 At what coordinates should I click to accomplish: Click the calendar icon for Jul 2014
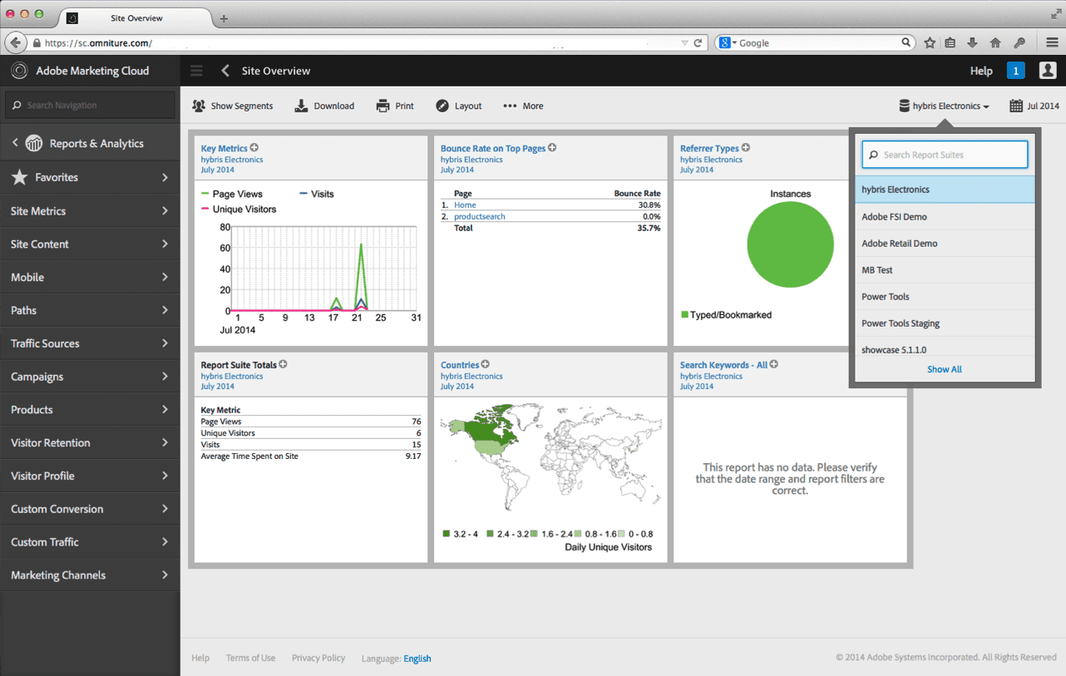click(x=1016, y=106)
